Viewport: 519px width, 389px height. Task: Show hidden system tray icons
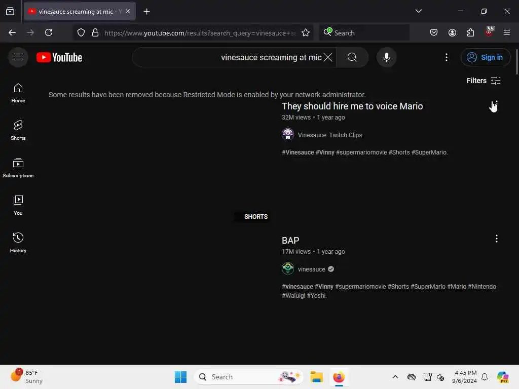[395, 377]
